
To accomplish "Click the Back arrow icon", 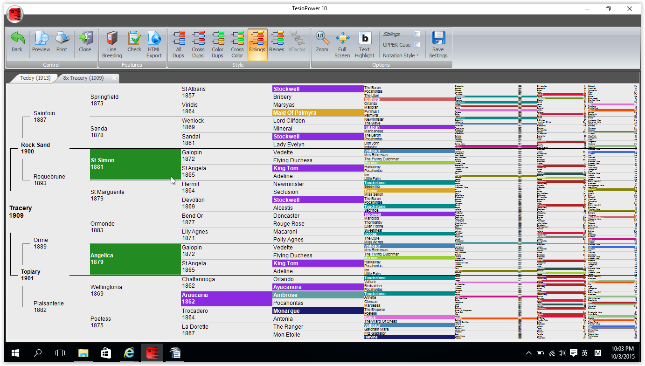I will coord(17,39).
